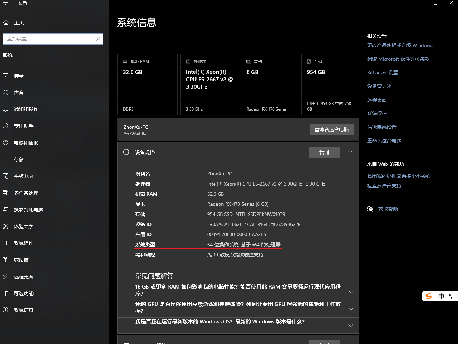Click the Home (主页) house icon
The height and width of the screenshot is (344, 458).
[x=6, y=23]
